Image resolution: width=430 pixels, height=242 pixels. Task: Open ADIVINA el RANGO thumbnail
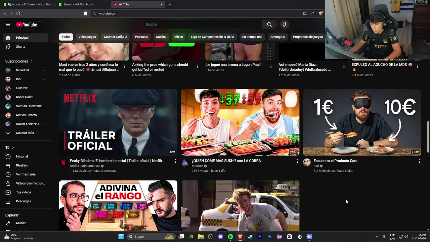118,206
